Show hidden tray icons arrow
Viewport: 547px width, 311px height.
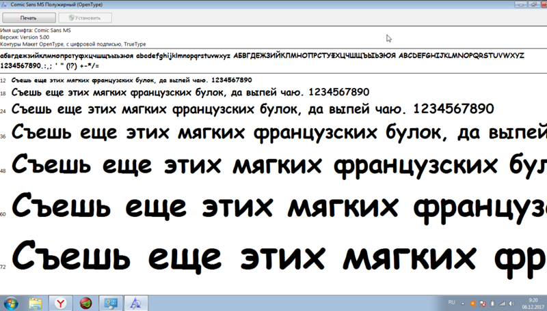[463, 303]
